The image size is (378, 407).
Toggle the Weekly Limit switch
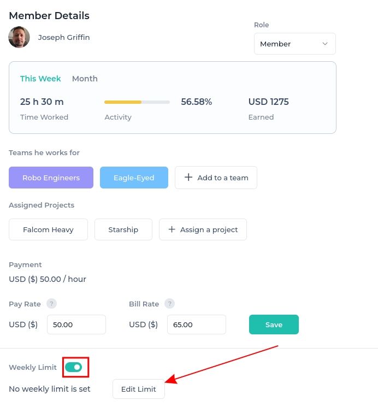74,367
